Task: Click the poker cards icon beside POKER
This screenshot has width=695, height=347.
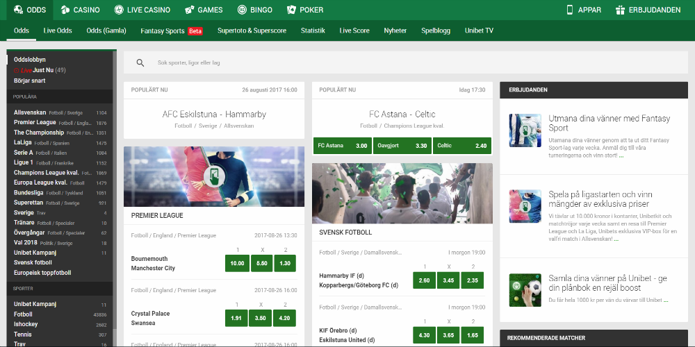Action: (x=291, y=10)
